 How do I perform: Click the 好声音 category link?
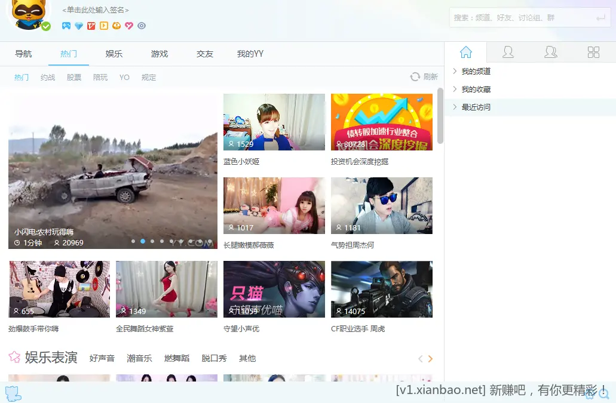(x=102, y=358)
